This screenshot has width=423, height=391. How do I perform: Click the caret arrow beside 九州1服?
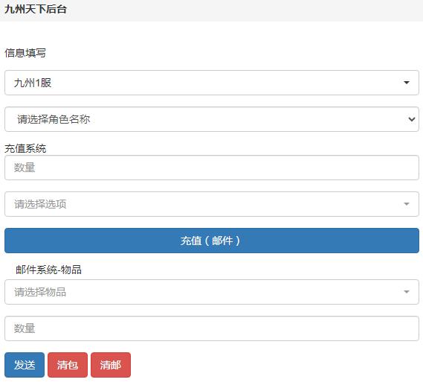click(407, 83)
